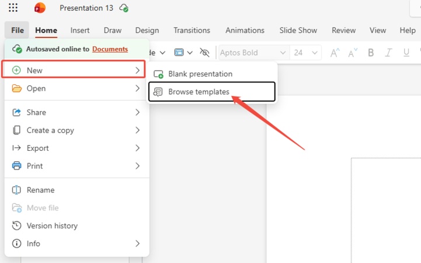Open the font size 24 dropdown
Screen dimensions: 421x263
pyautogui.click(x=316, y=53)
